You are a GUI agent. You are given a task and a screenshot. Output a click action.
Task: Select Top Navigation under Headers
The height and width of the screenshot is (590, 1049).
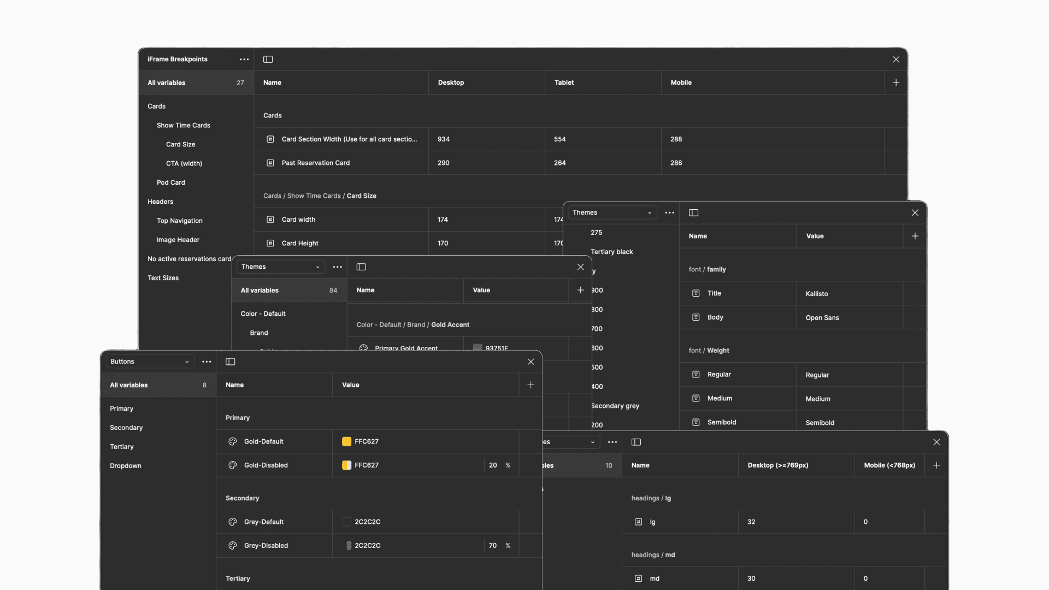click(x=180, y=221)
